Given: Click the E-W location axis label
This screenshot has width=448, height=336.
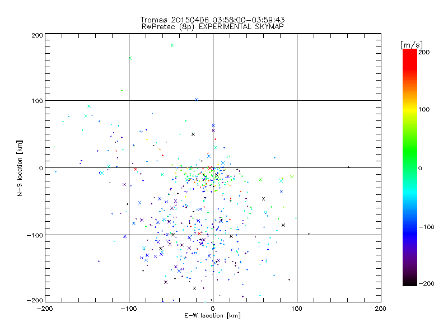Looking at the screenshot, I should [212, 316].
